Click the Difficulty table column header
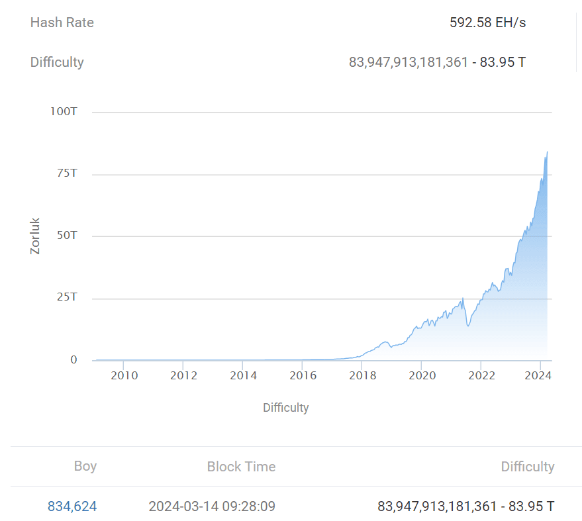The height and width of the screenshot is (521, 582). [527, 467]
